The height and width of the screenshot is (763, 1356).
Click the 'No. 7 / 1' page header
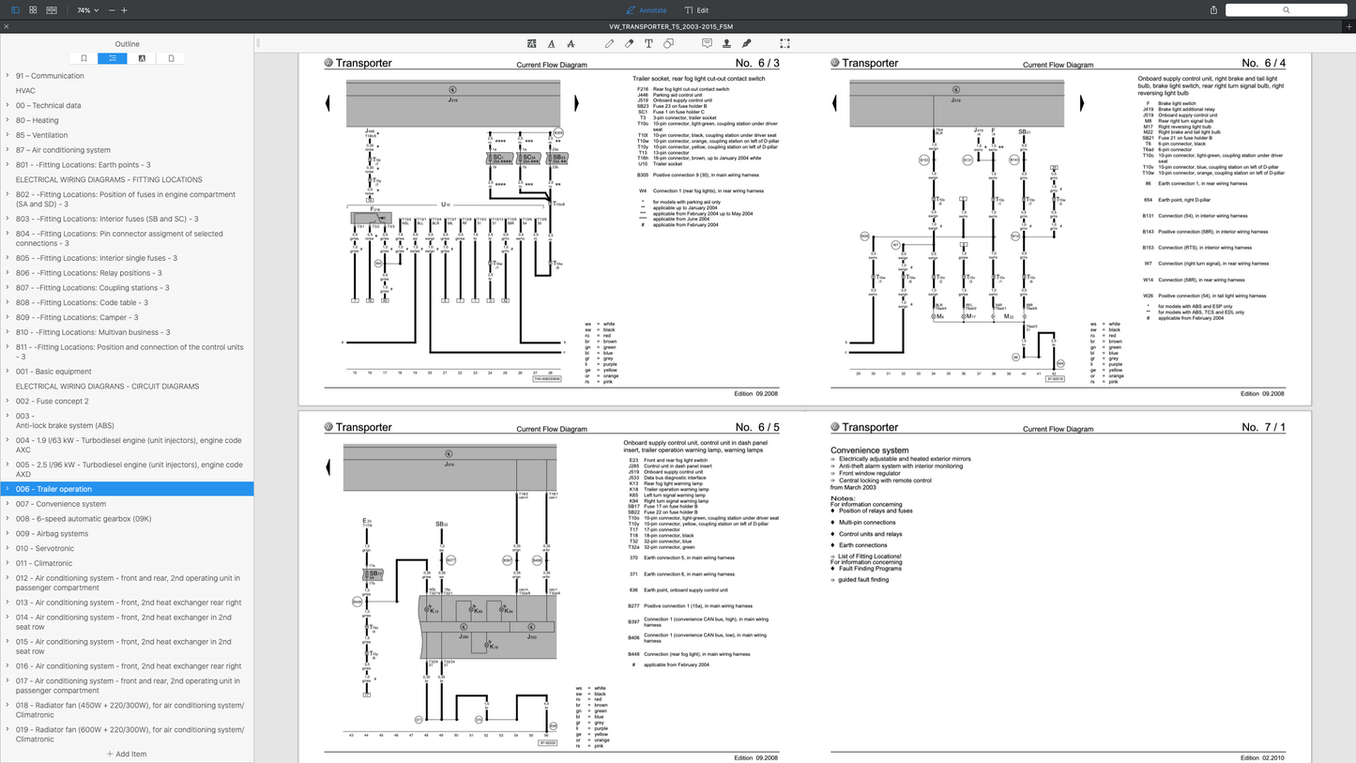pos(1264,427)
